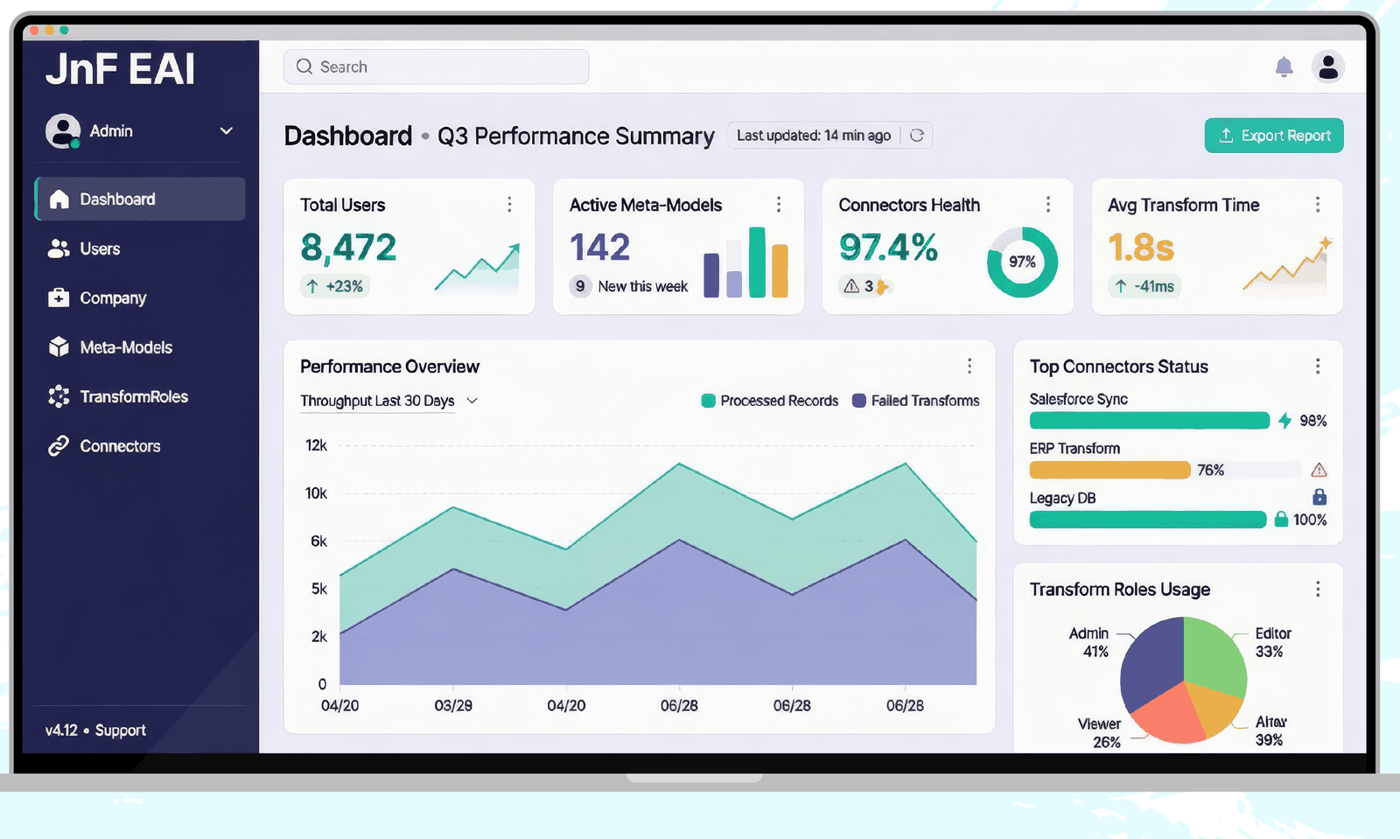Go to Dashboard in sidebar
This screenshot has width=1400, height=839.
point(140,199)
